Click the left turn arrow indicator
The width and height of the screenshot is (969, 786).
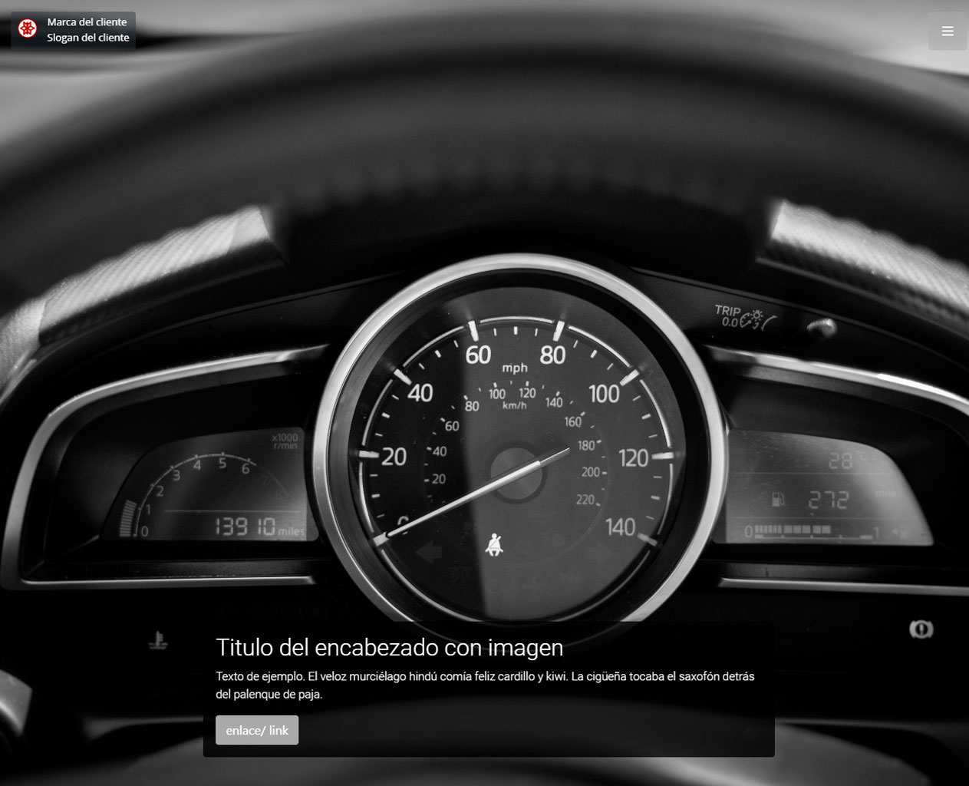(430, 551)
